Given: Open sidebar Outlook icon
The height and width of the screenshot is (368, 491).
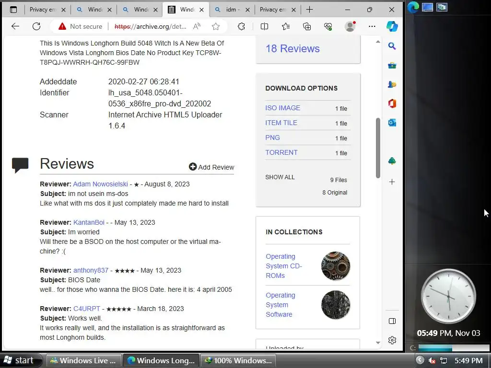Looking at the screenshot, I should click(392, 123).
